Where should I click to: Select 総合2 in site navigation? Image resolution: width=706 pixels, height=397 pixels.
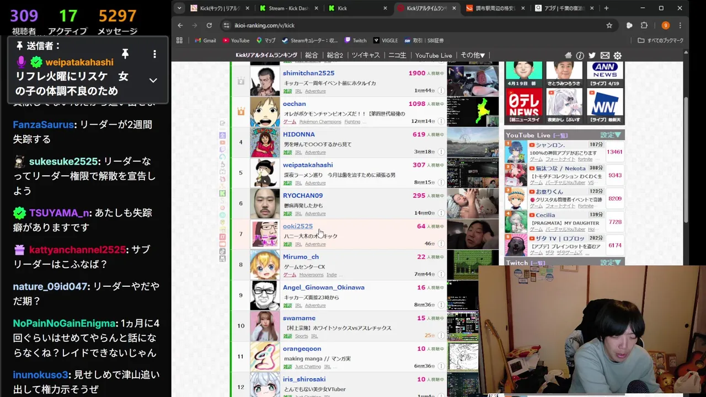pos(335,55)
